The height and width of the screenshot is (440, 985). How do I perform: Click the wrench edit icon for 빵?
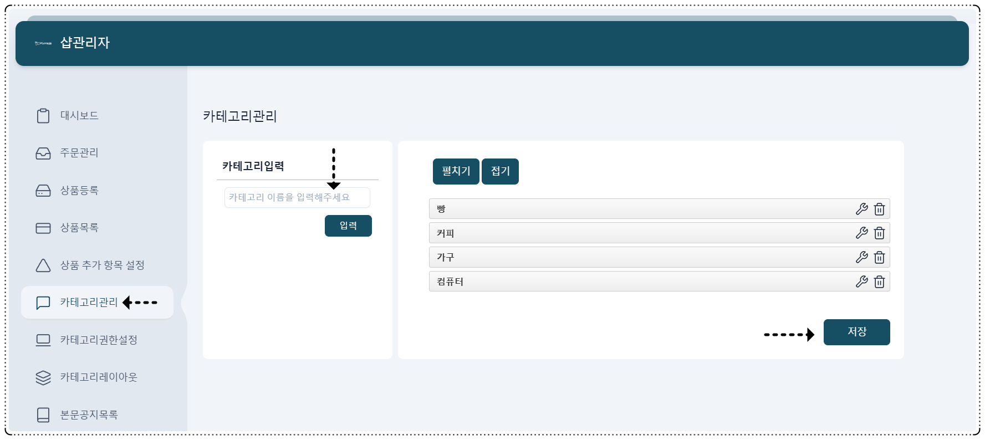click(861, 209)
